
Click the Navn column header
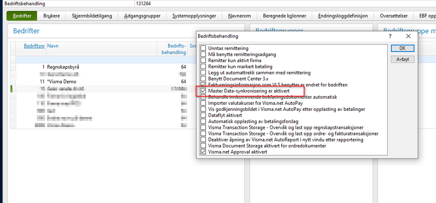click(52, 45)
